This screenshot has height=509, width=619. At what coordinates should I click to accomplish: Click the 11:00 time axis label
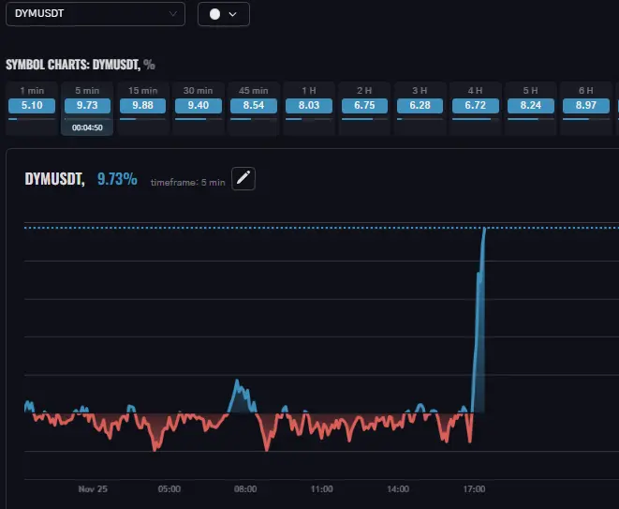click(322, 489)
